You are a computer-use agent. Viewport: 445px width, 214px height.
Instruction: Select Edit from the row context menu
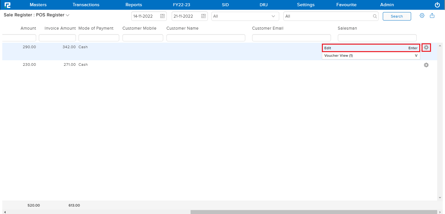[371, 48]
